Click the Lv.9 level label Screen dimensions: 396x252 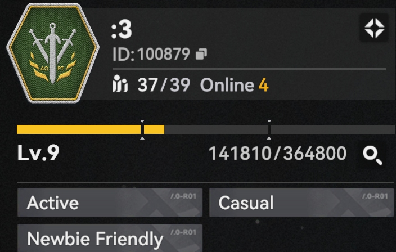[x=38, y=153]
